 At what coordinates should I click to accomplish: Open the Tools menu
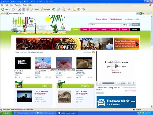pos(25,5)
